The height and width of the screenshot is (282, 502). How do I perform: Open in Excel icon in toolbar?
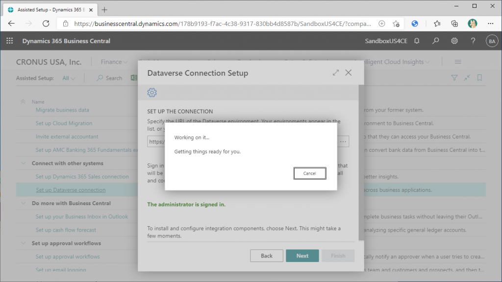134,78
